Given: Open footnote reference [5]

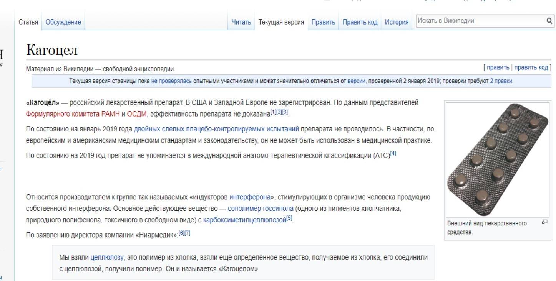Looking at the screenshot, I should tap(289, 219).
